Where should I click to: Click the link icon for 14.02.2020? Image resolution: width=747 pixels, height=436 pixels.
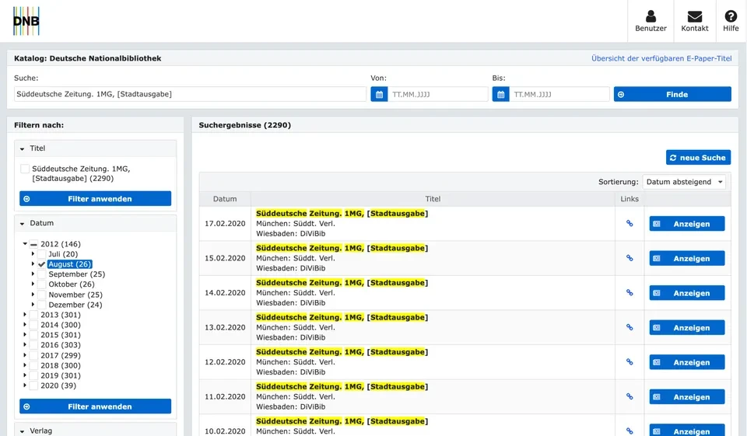point(630,293)
